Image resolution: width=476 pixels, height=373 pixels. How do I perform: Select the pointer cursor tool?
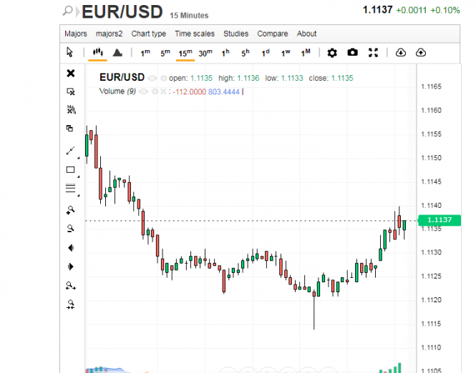coord(69,52)
